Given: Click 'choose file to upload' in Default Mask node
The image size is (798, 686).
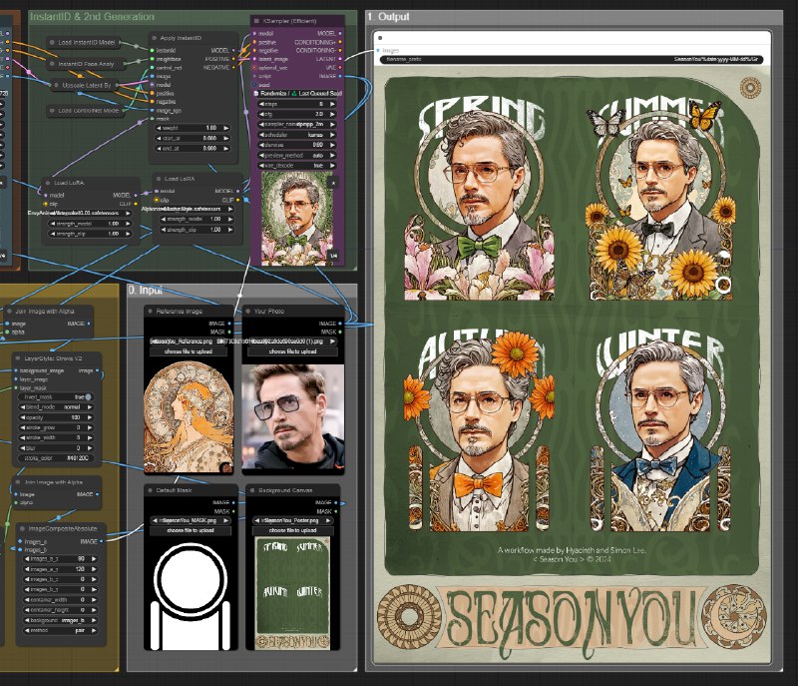Looking at the screenshot, I should click(191, 530).
